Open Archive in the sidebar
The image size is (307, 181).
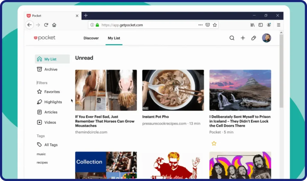47,69
